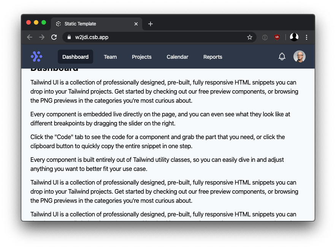The width and height of the screenshot is (336, 249).
Task: Open the Chrome three-dot menu
Action: point(306,38)
